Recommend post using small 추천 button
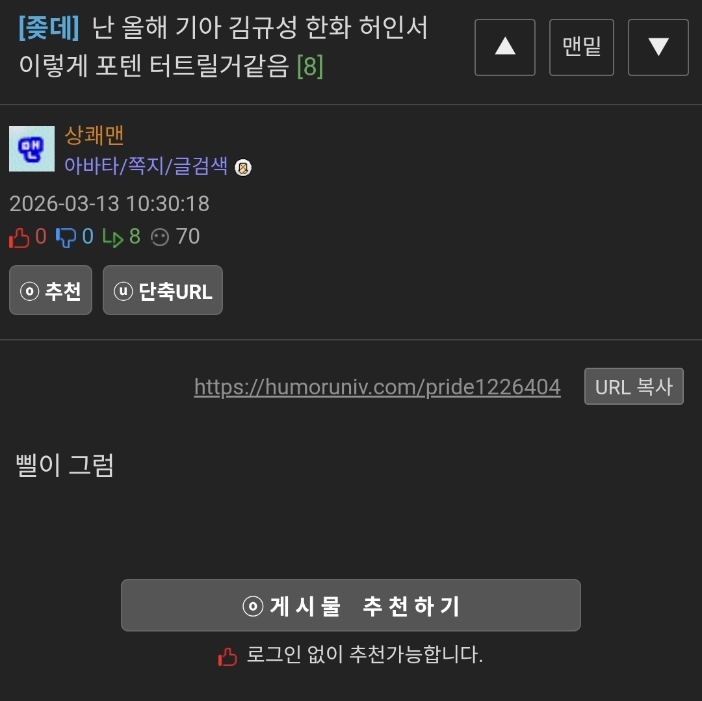This screenshot has width=702, height=701. pos(51,290)
